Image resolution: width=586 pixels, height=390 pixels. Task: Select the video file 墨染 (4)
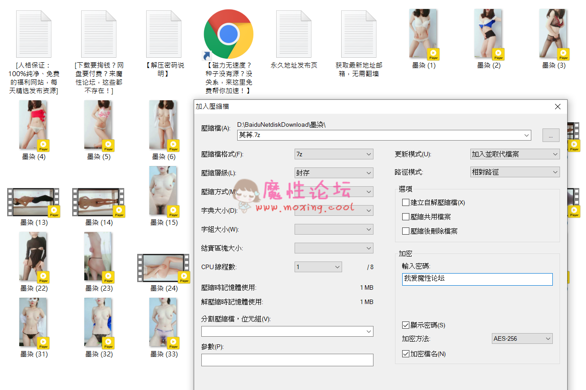click(x=34, y=126)
